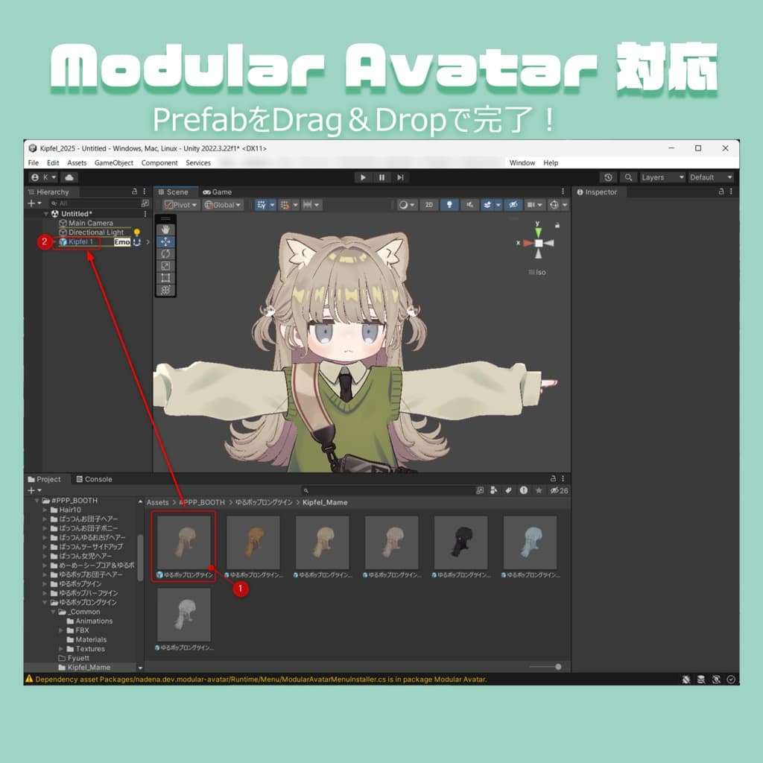Toggle hidden objects visibility in Scene
Screen dimensions: 763x763
513,205
